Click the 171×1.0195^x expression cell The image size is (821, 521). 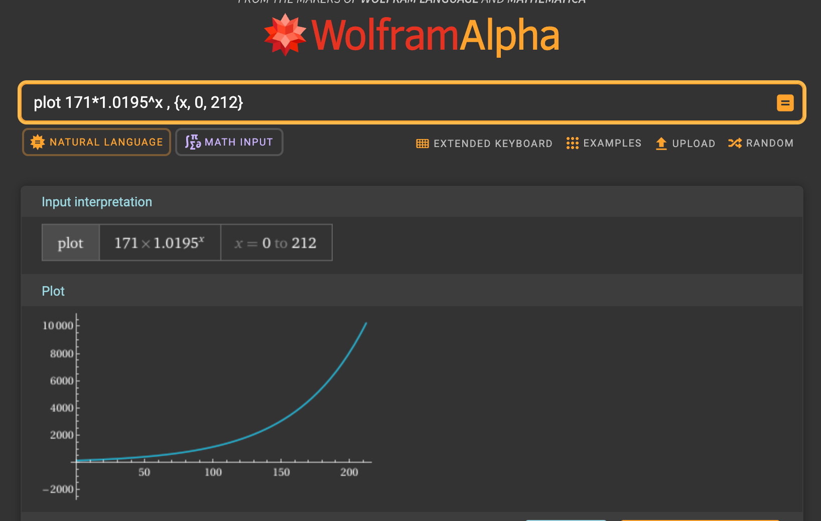160,243
